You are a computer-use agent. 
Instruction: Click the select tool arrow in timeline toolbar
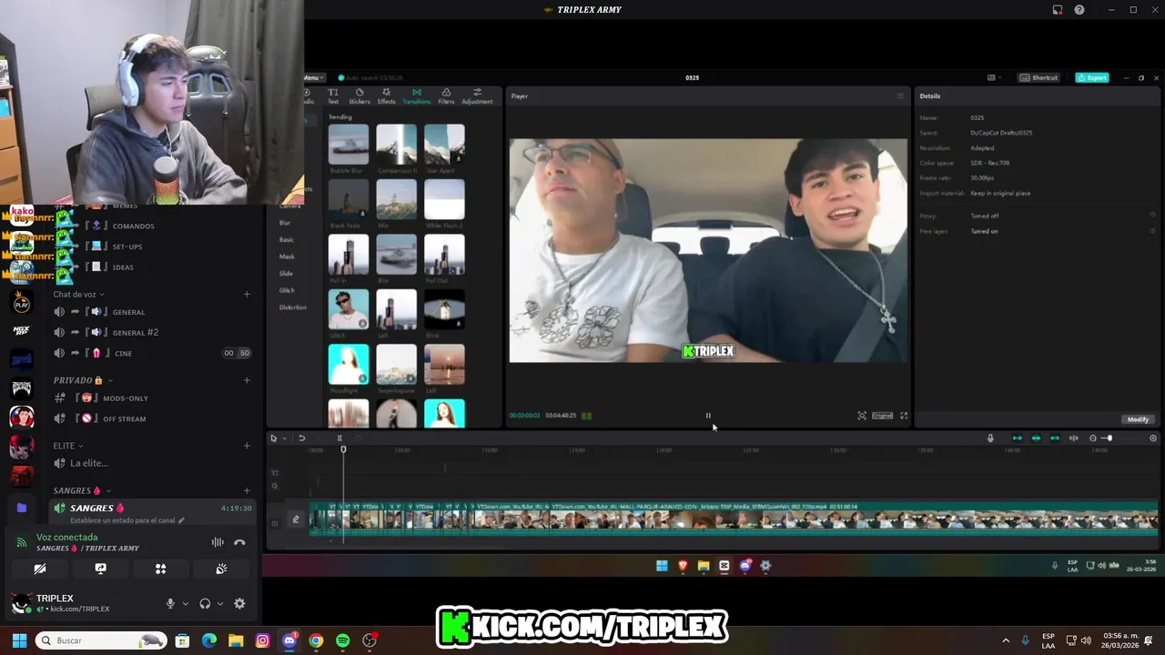point(273,438)
